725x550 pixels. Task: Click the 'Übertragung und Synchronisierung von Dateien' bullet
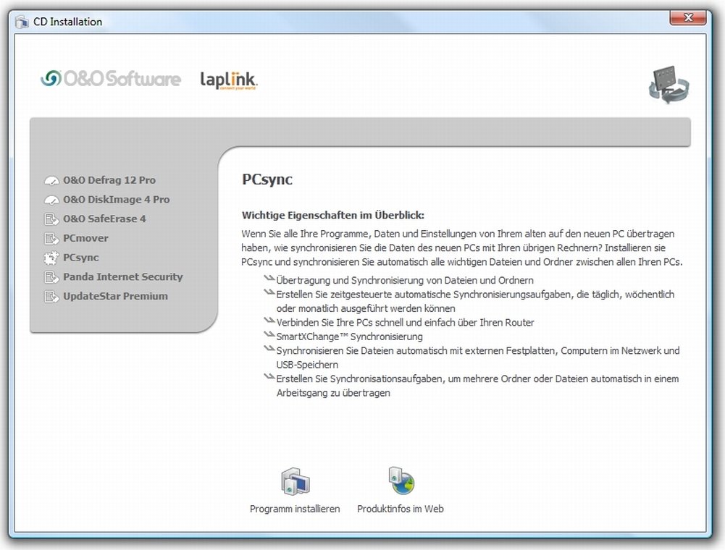[405, 281]
